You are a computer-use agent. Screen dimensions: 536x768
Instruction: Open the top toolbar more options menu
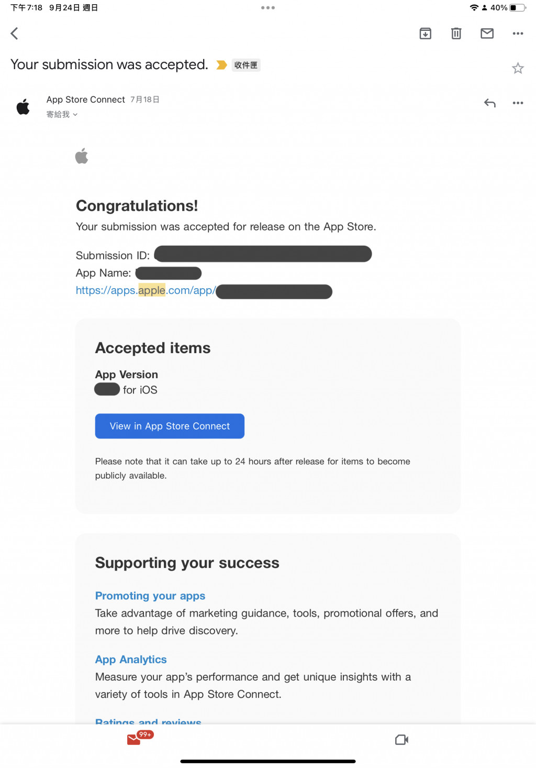click(x=518, y=34)
